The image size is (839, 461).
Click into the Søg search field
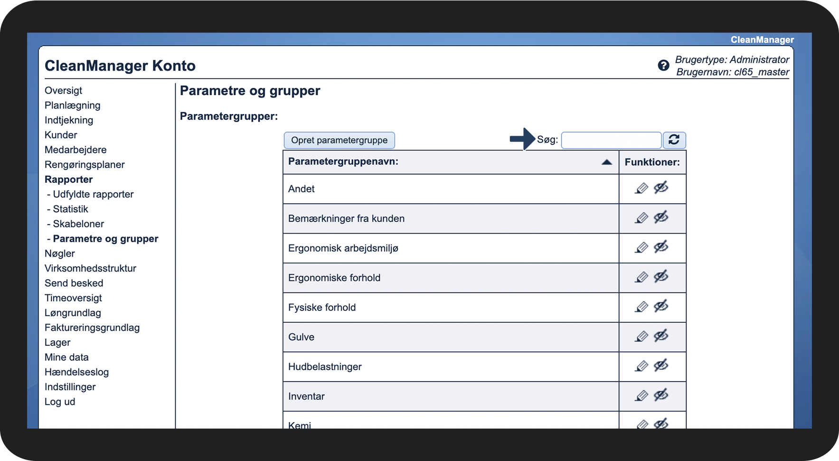[x=611, y=140]
